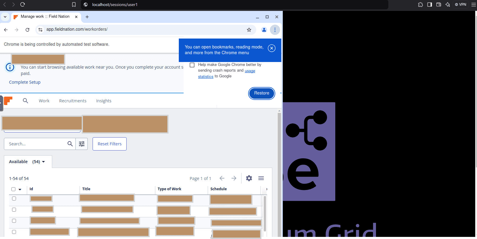Open the Recruitments menu
477x239 pixels.
[x=73, y=101]
